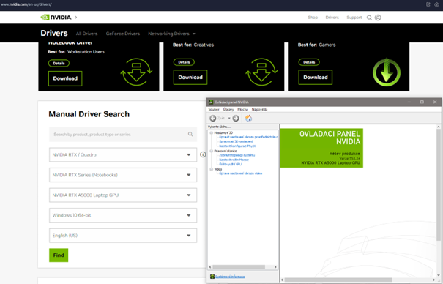This screenshot has height=284, width=443.
Task: Click the info icon beside NVIDIA RTX / Quadro dropdown
Action: [x=203, y=154]
